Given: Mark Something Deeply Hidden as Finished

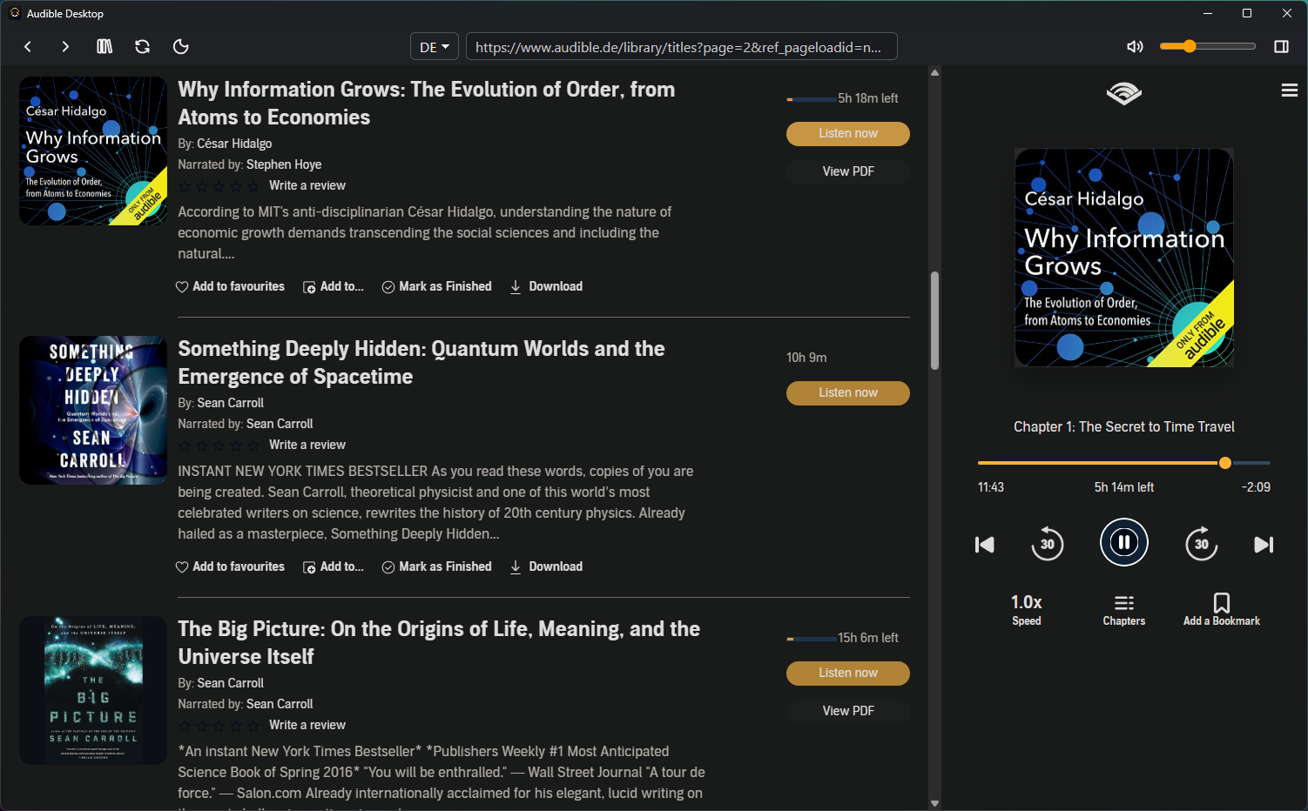Looking at the screenshot, I should click(x=436, y=566).
